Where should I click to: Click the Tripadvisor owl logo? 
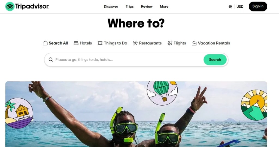click(x=10, y=7)
